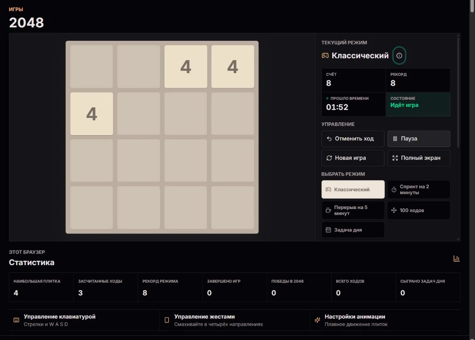Screen dimensions: 475x340
Task: Click the Сыграно задач дня stat card
Action: 428,287
